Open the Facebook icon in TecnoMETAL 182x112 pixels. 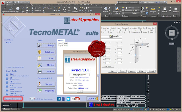click(x=64, y=99)
